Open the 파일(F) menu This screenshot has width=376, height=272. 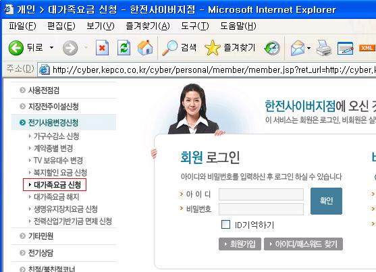(22, 26)
